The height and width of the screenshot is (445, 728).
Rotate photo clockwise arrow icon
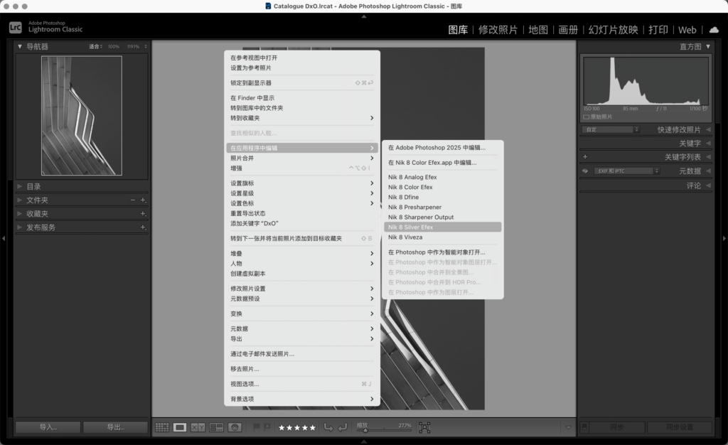click(x=343, y=427)
